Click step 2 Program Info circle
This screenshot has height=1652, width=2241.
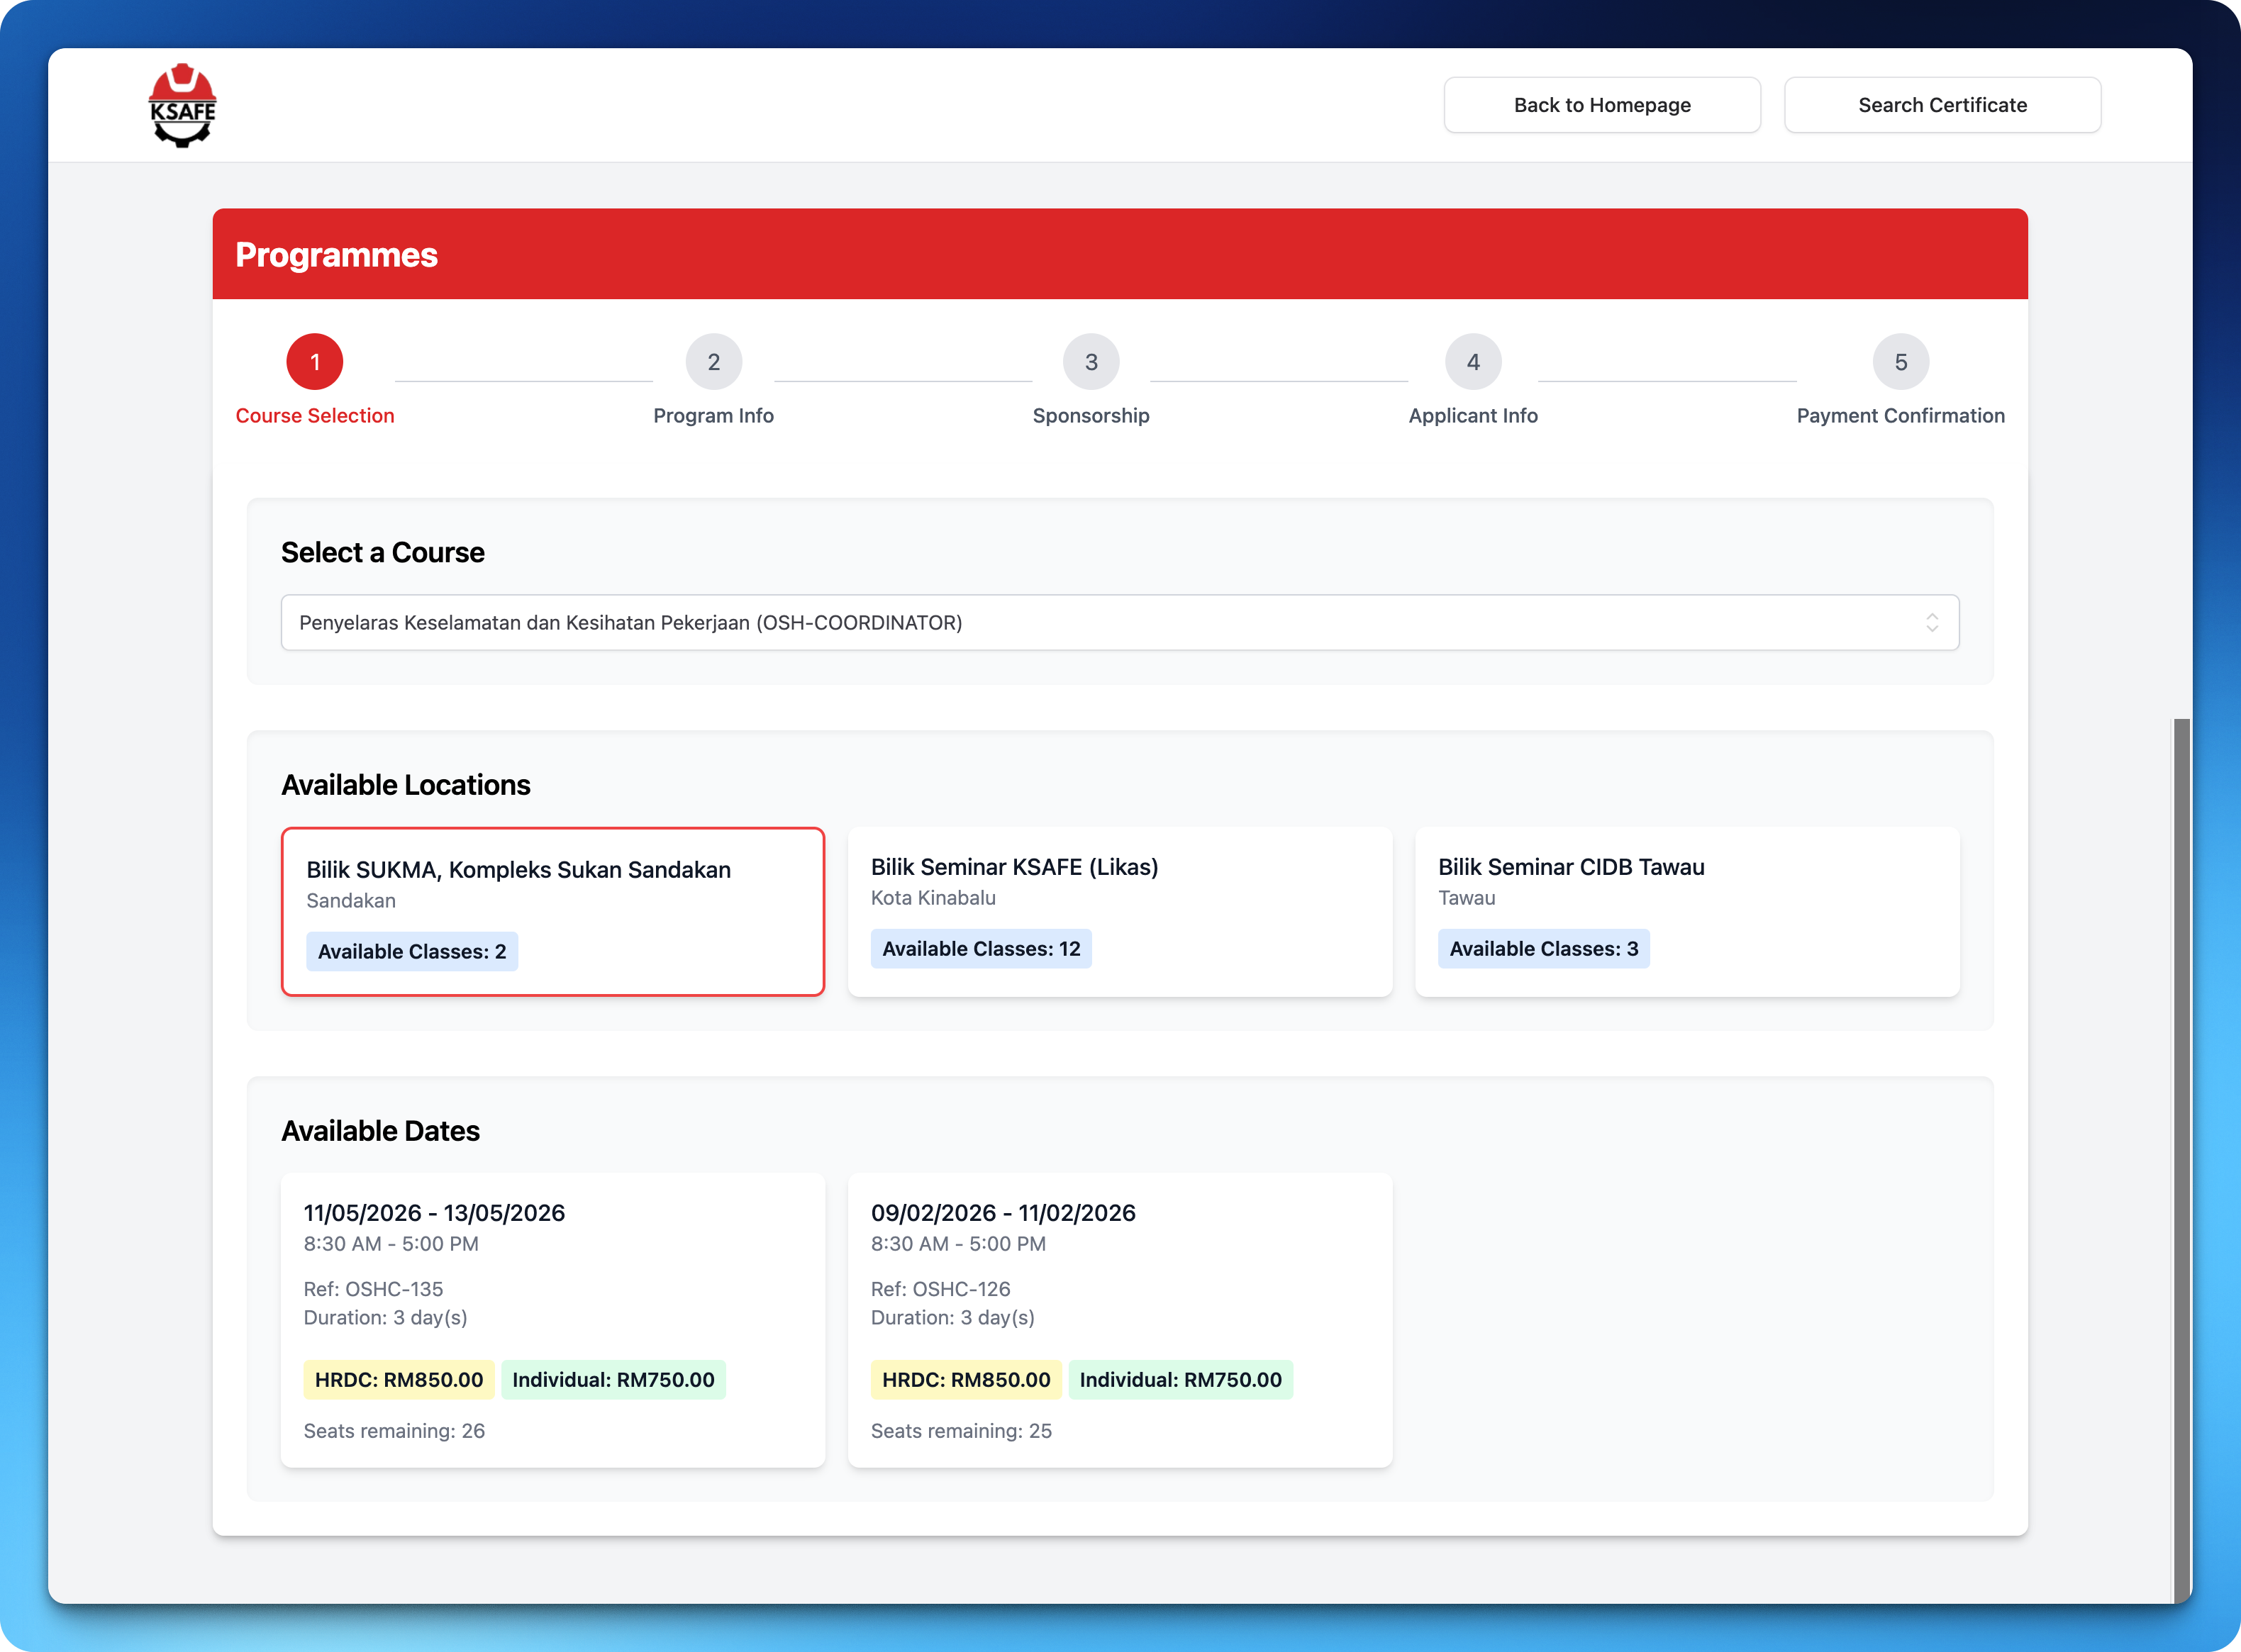(x=714, y=361)
